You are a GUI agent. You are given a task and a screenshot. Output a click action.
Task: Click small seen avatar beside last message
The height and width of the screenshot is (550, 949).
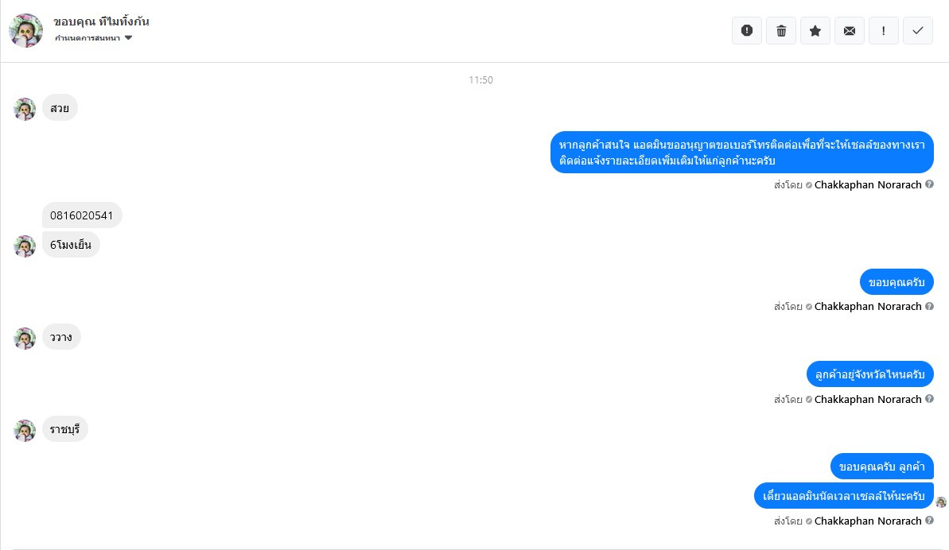tap(940, 502)
